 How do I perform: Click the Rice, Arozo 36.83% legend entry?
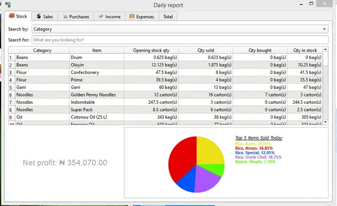coord(254,148)
